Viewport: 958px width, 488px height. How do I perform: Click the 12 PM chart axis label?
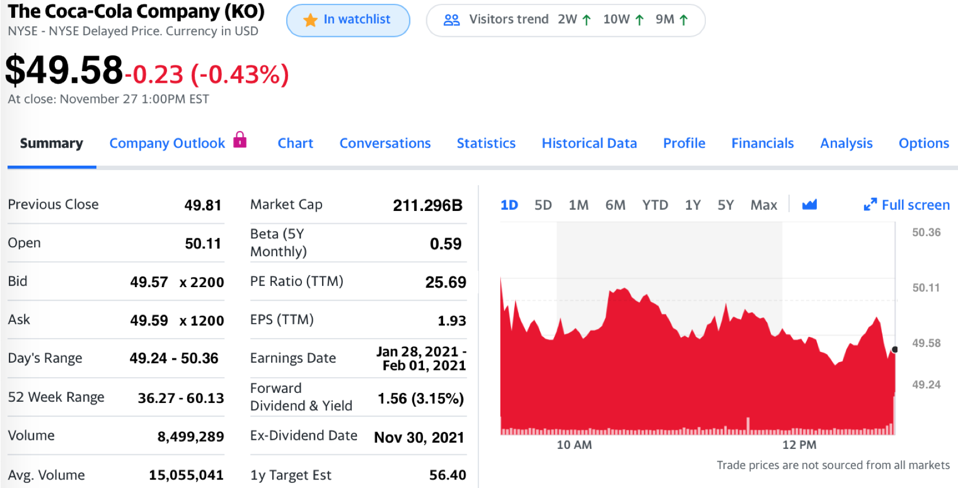(799, 445)
